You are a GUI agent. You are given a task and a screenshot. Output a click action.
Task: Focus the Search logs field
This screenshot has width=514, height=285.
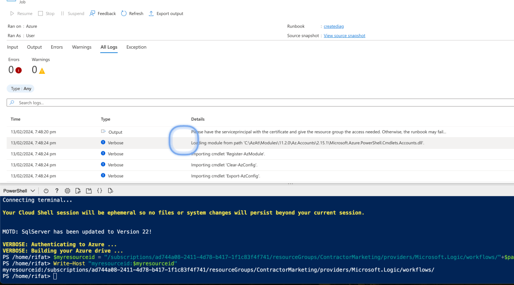tap(261, 103)
